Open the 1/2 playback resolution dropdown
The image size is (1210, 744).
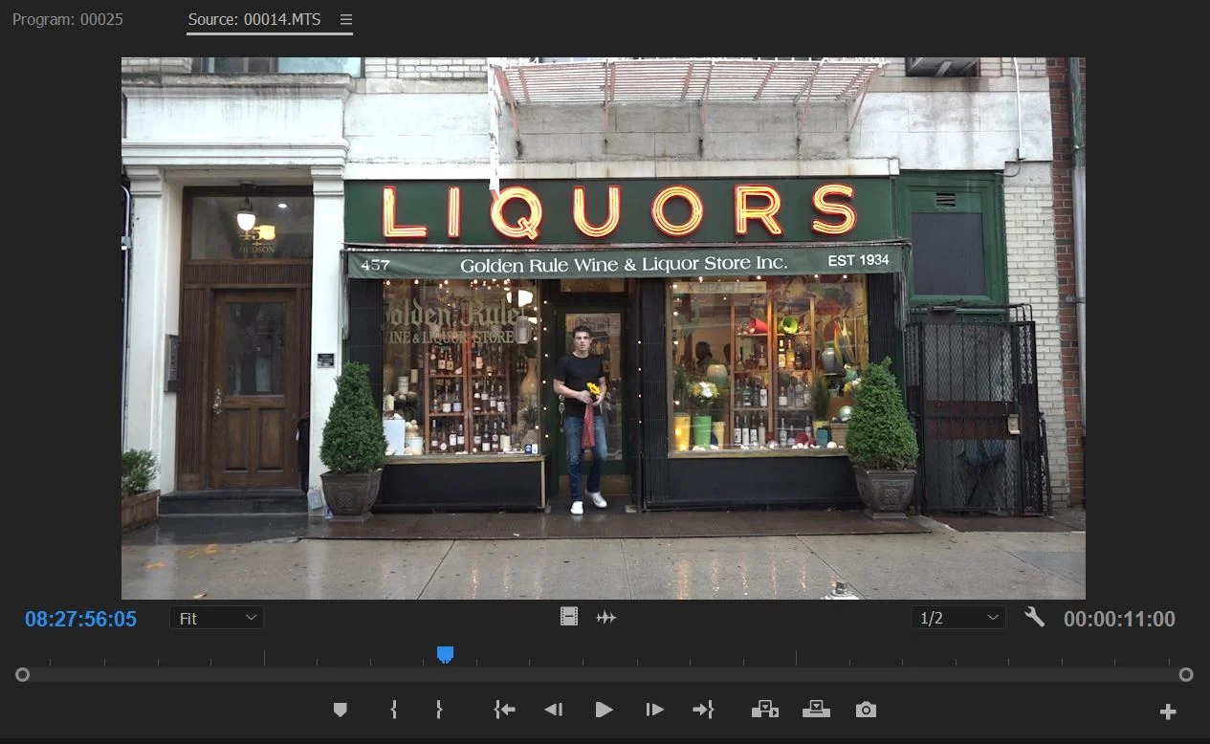[x=958, y=618]
